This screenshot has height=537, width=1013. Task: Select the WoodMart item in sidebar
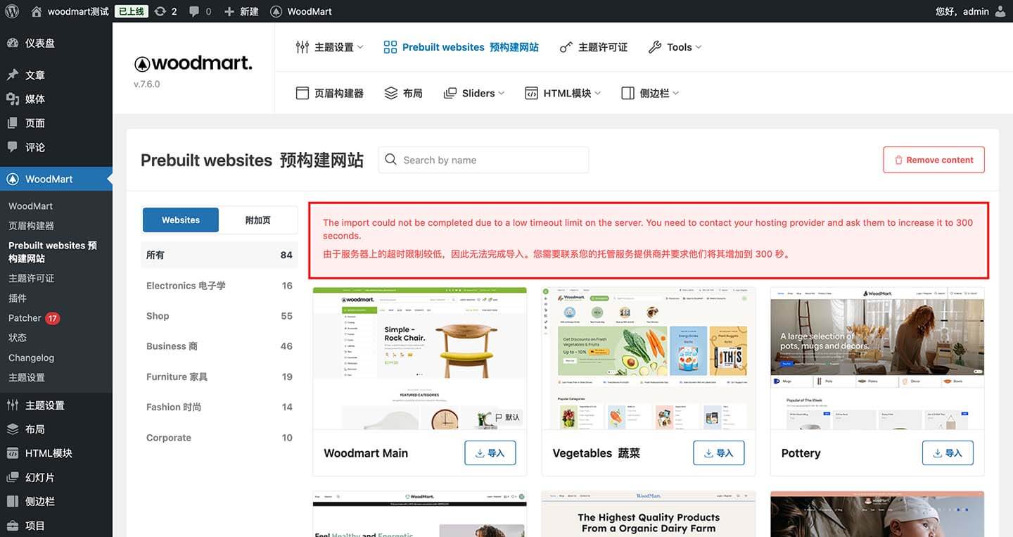(x=56, y=179)
